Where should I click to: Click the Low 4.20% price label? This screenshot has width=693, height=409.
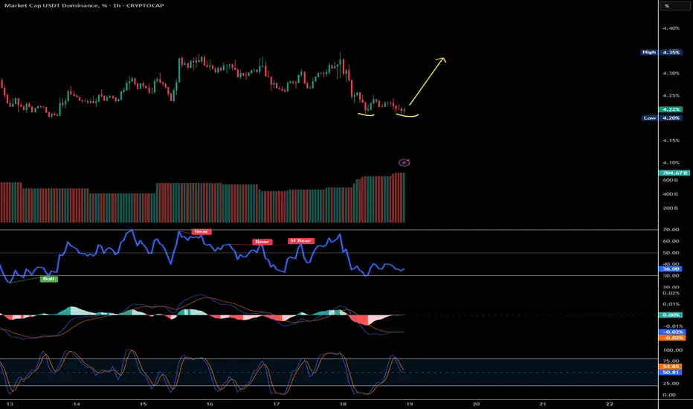point(662,118)
